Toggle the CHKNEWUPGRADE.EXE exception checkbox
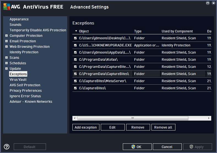Viewport: 217px width, 153px height. coord(75,45)
